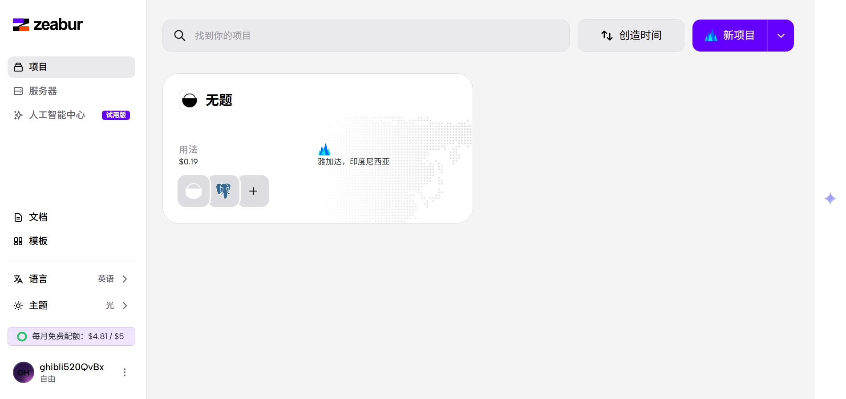
Task: Click the sparkle AI assistant icon
Action: [830, 198]
